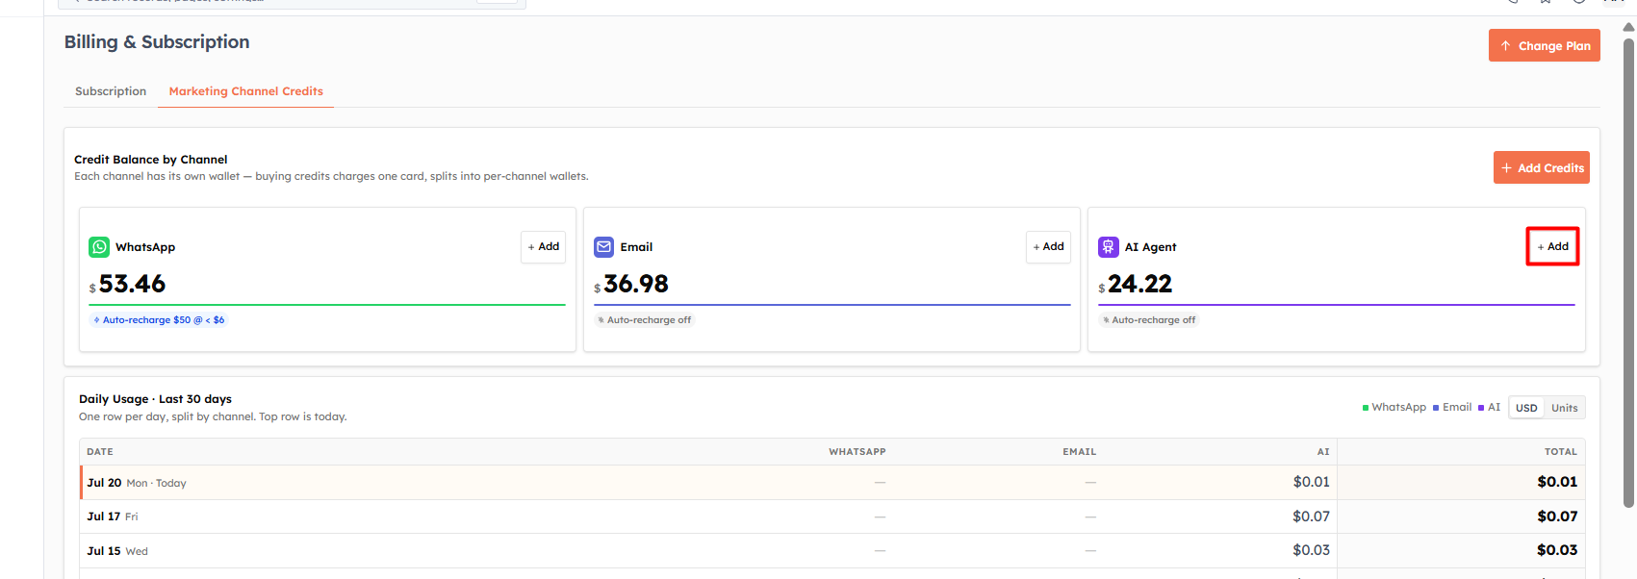The width and height of the screenshot is (1637, 579).
Task: Click the $0.01 AI value for Jul 20
Action: (1311, 482)
